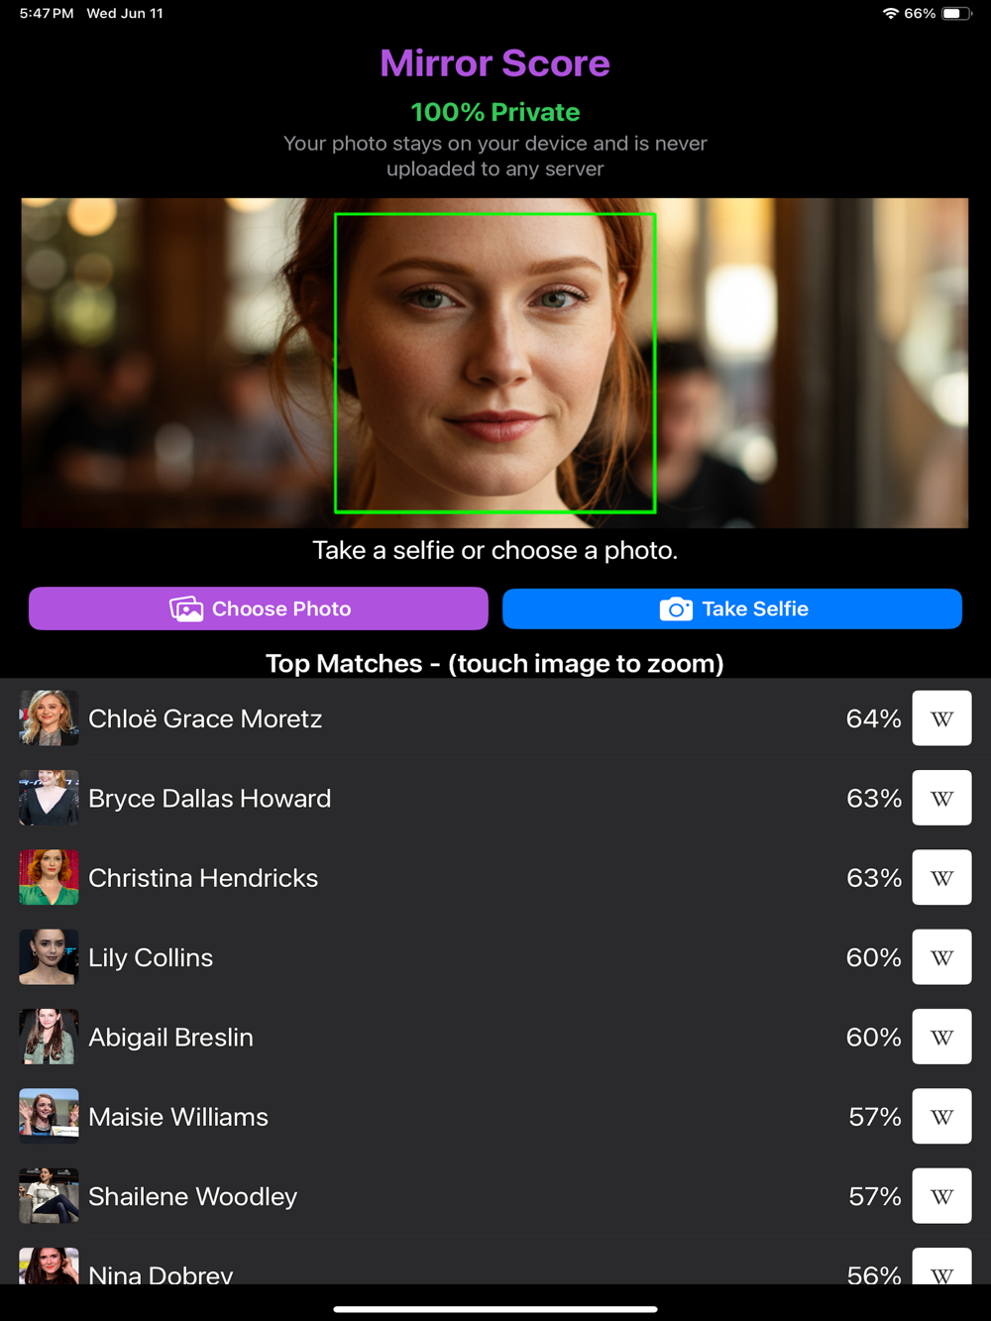Select the Christina Hendricks name

[203, 878]
